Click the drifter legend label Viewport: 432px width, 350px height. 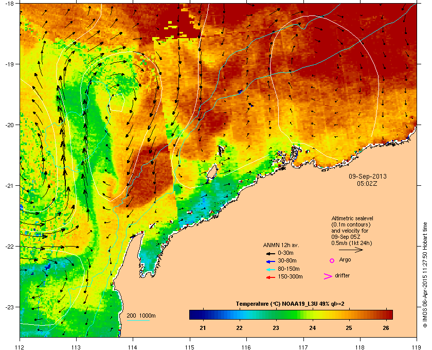(342, 275)
